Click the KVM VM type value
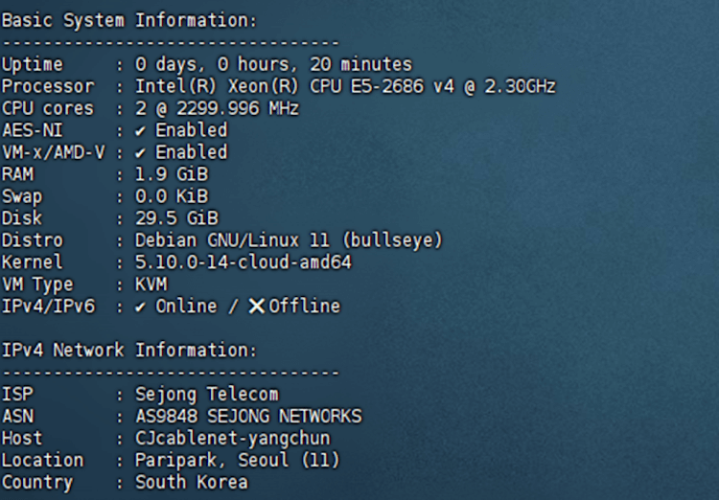719x500 pixels. click(x=151, y=284)
